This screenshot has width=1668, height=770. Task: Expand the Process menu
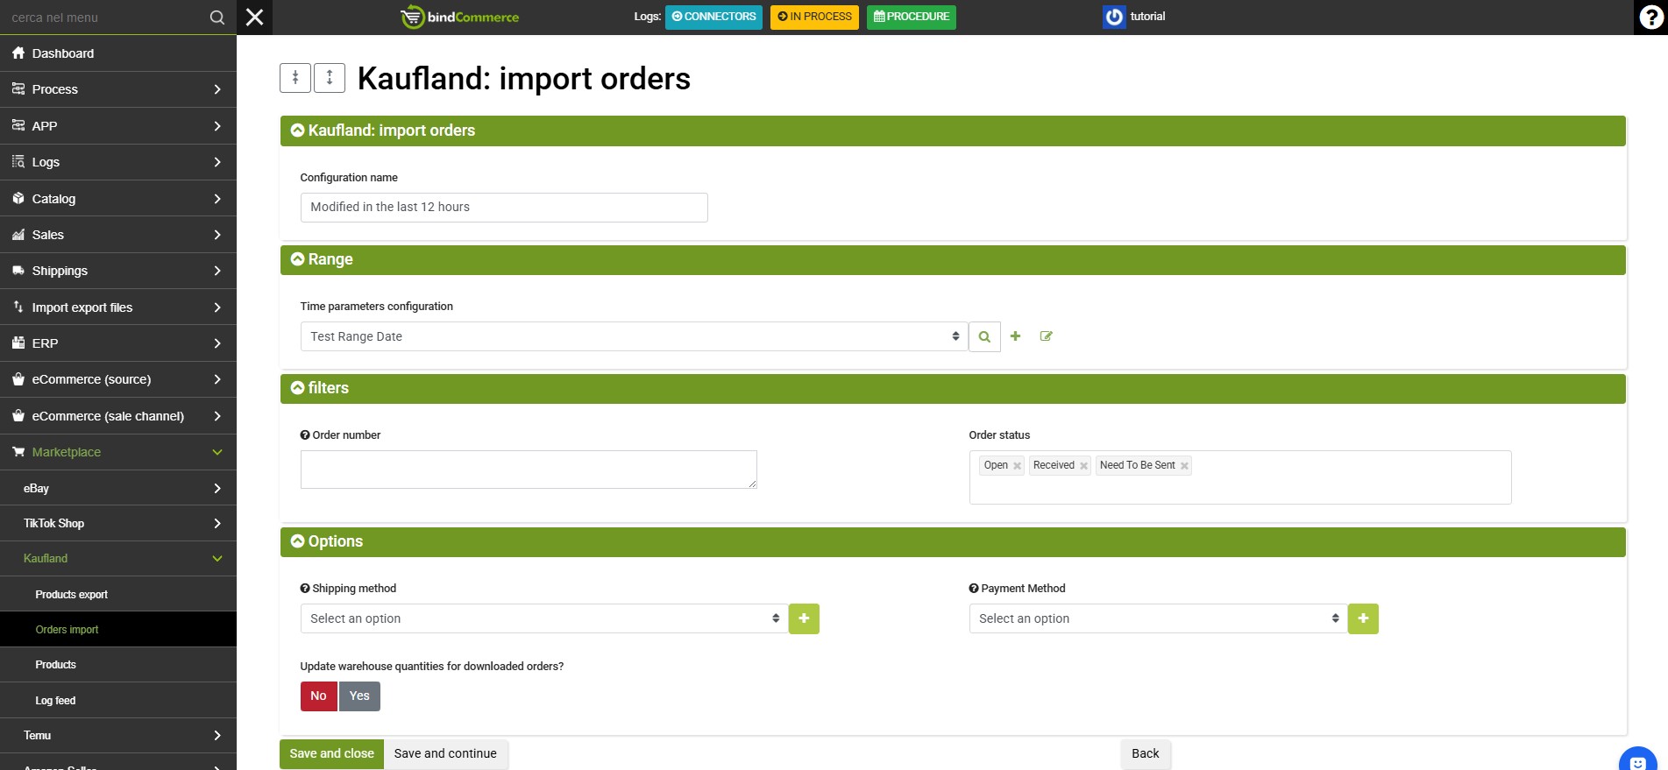(x=118, y=89)
